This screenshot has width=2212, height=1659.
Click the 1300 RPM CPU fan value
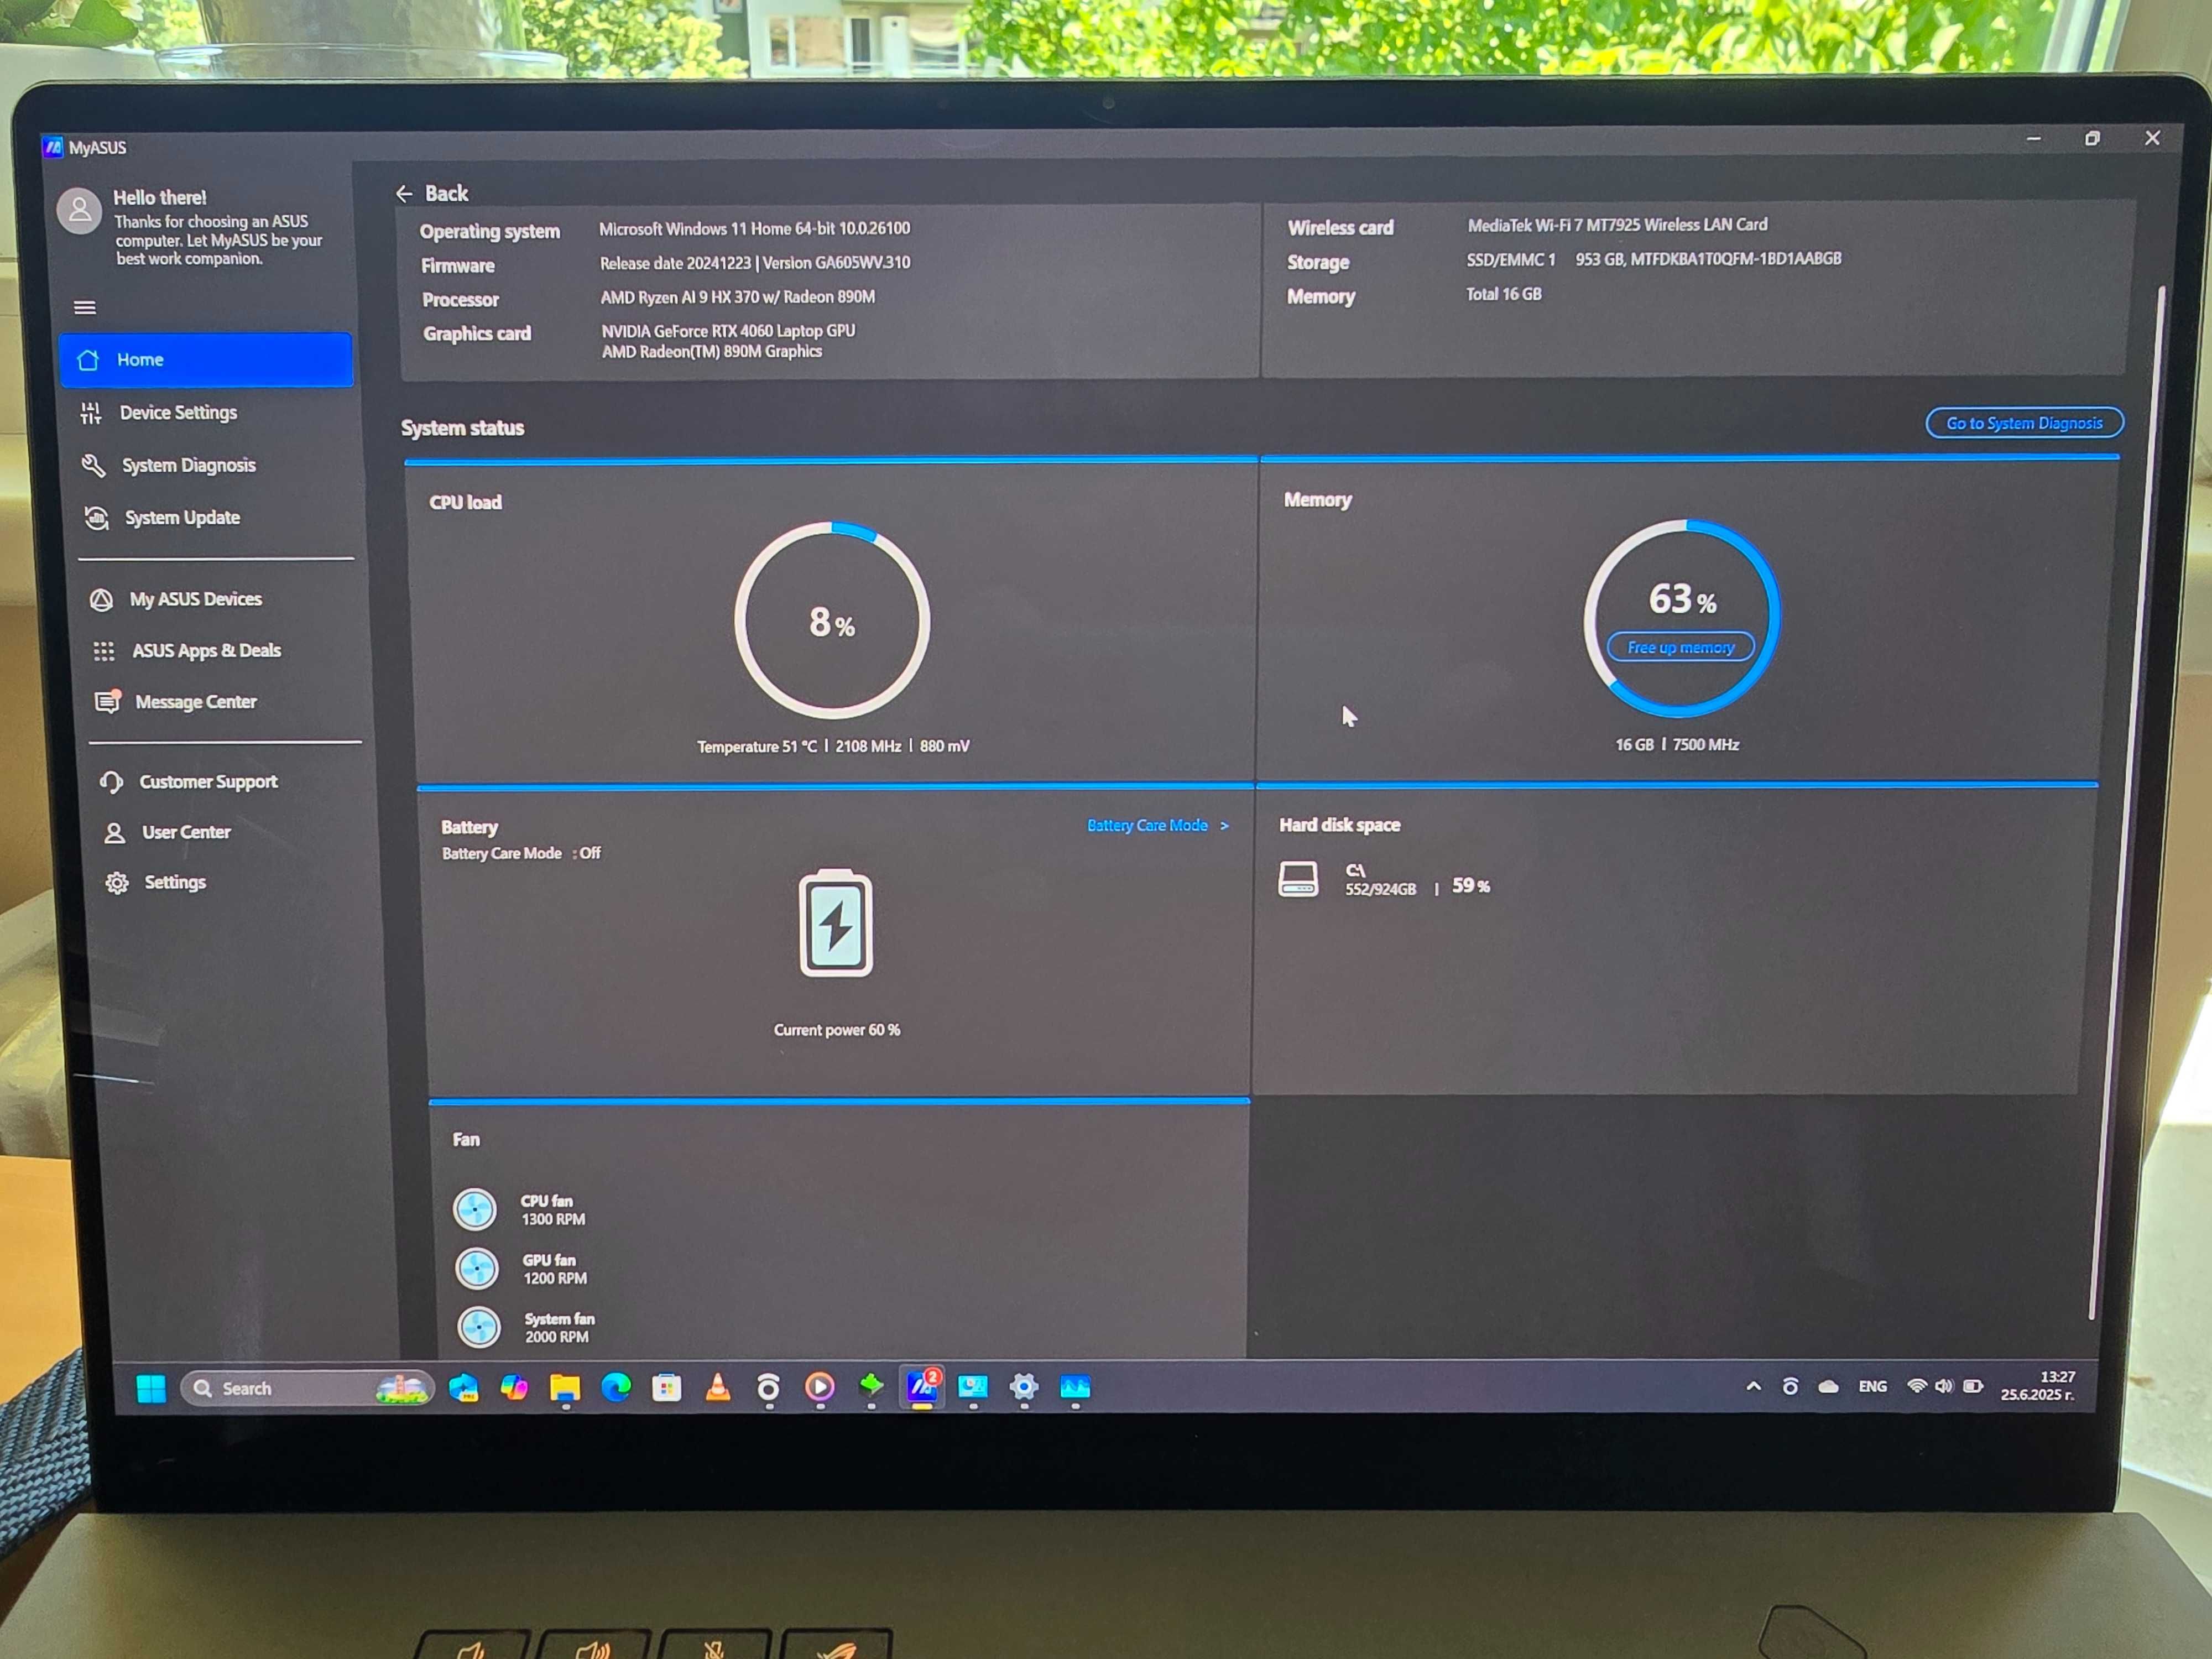pyautogui.click(x=553, y=1220)
